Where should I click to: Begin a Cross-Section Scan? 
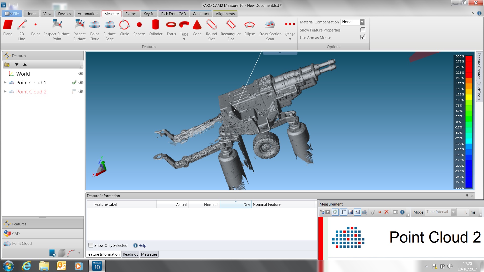point(270,30)
